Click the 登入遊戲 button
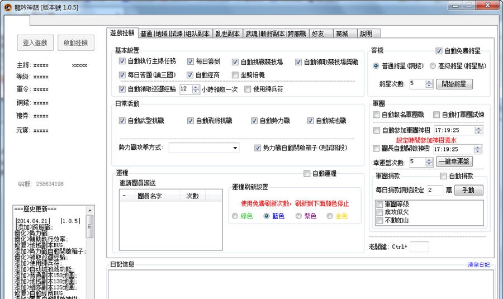The width and height of the screenshot is (503, 299). [35, 42]
